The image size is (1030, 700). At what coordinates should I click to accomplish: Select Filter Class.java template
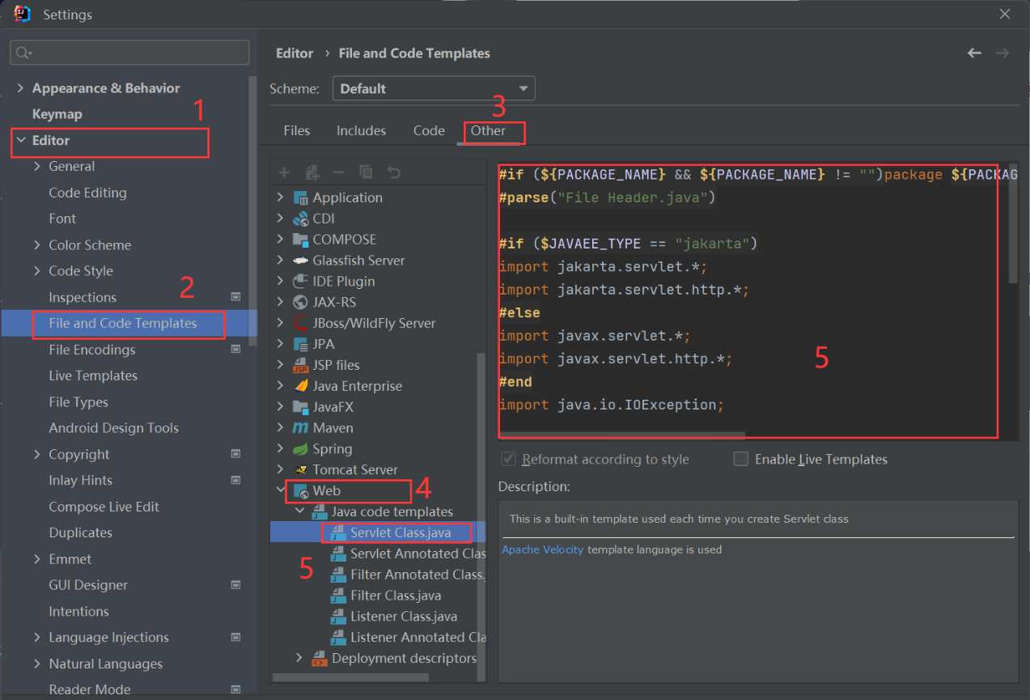point(396,596)
